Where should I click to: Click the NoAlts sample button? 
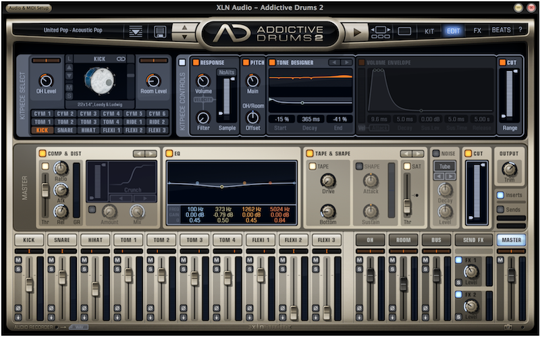tap(227, 72)
